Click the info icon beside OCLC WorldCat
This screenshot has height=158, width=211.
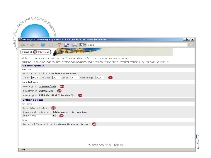tap(72, 95)
